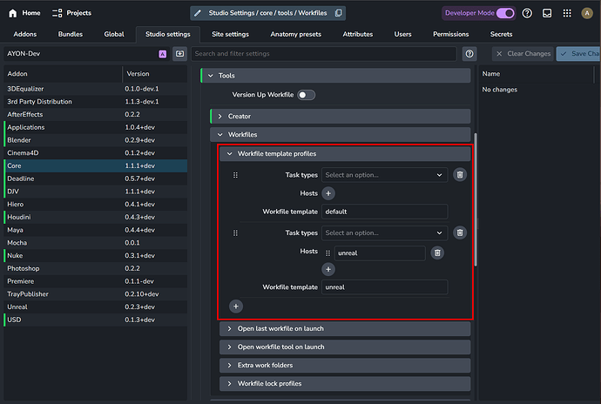Expand Extra work folders

point(345,366)
